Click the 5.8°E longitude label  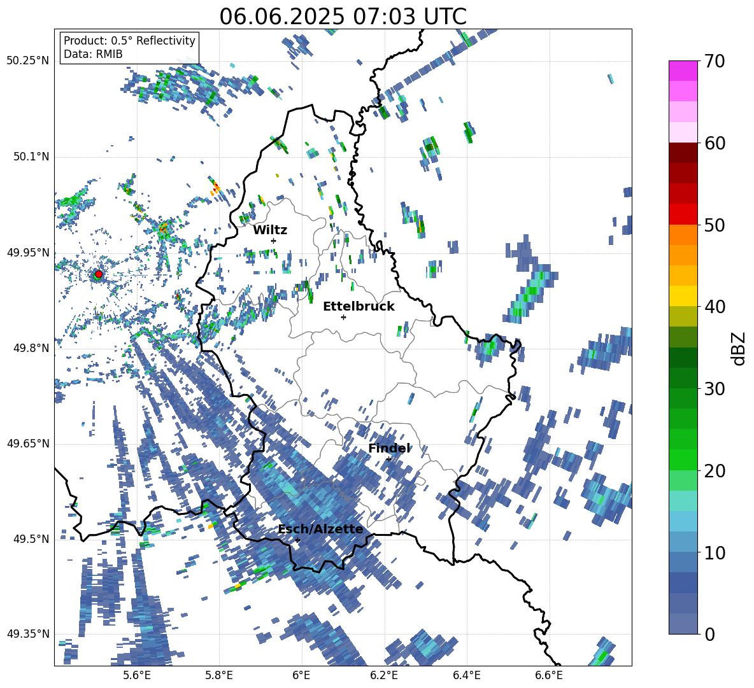(x=219, y=675)
